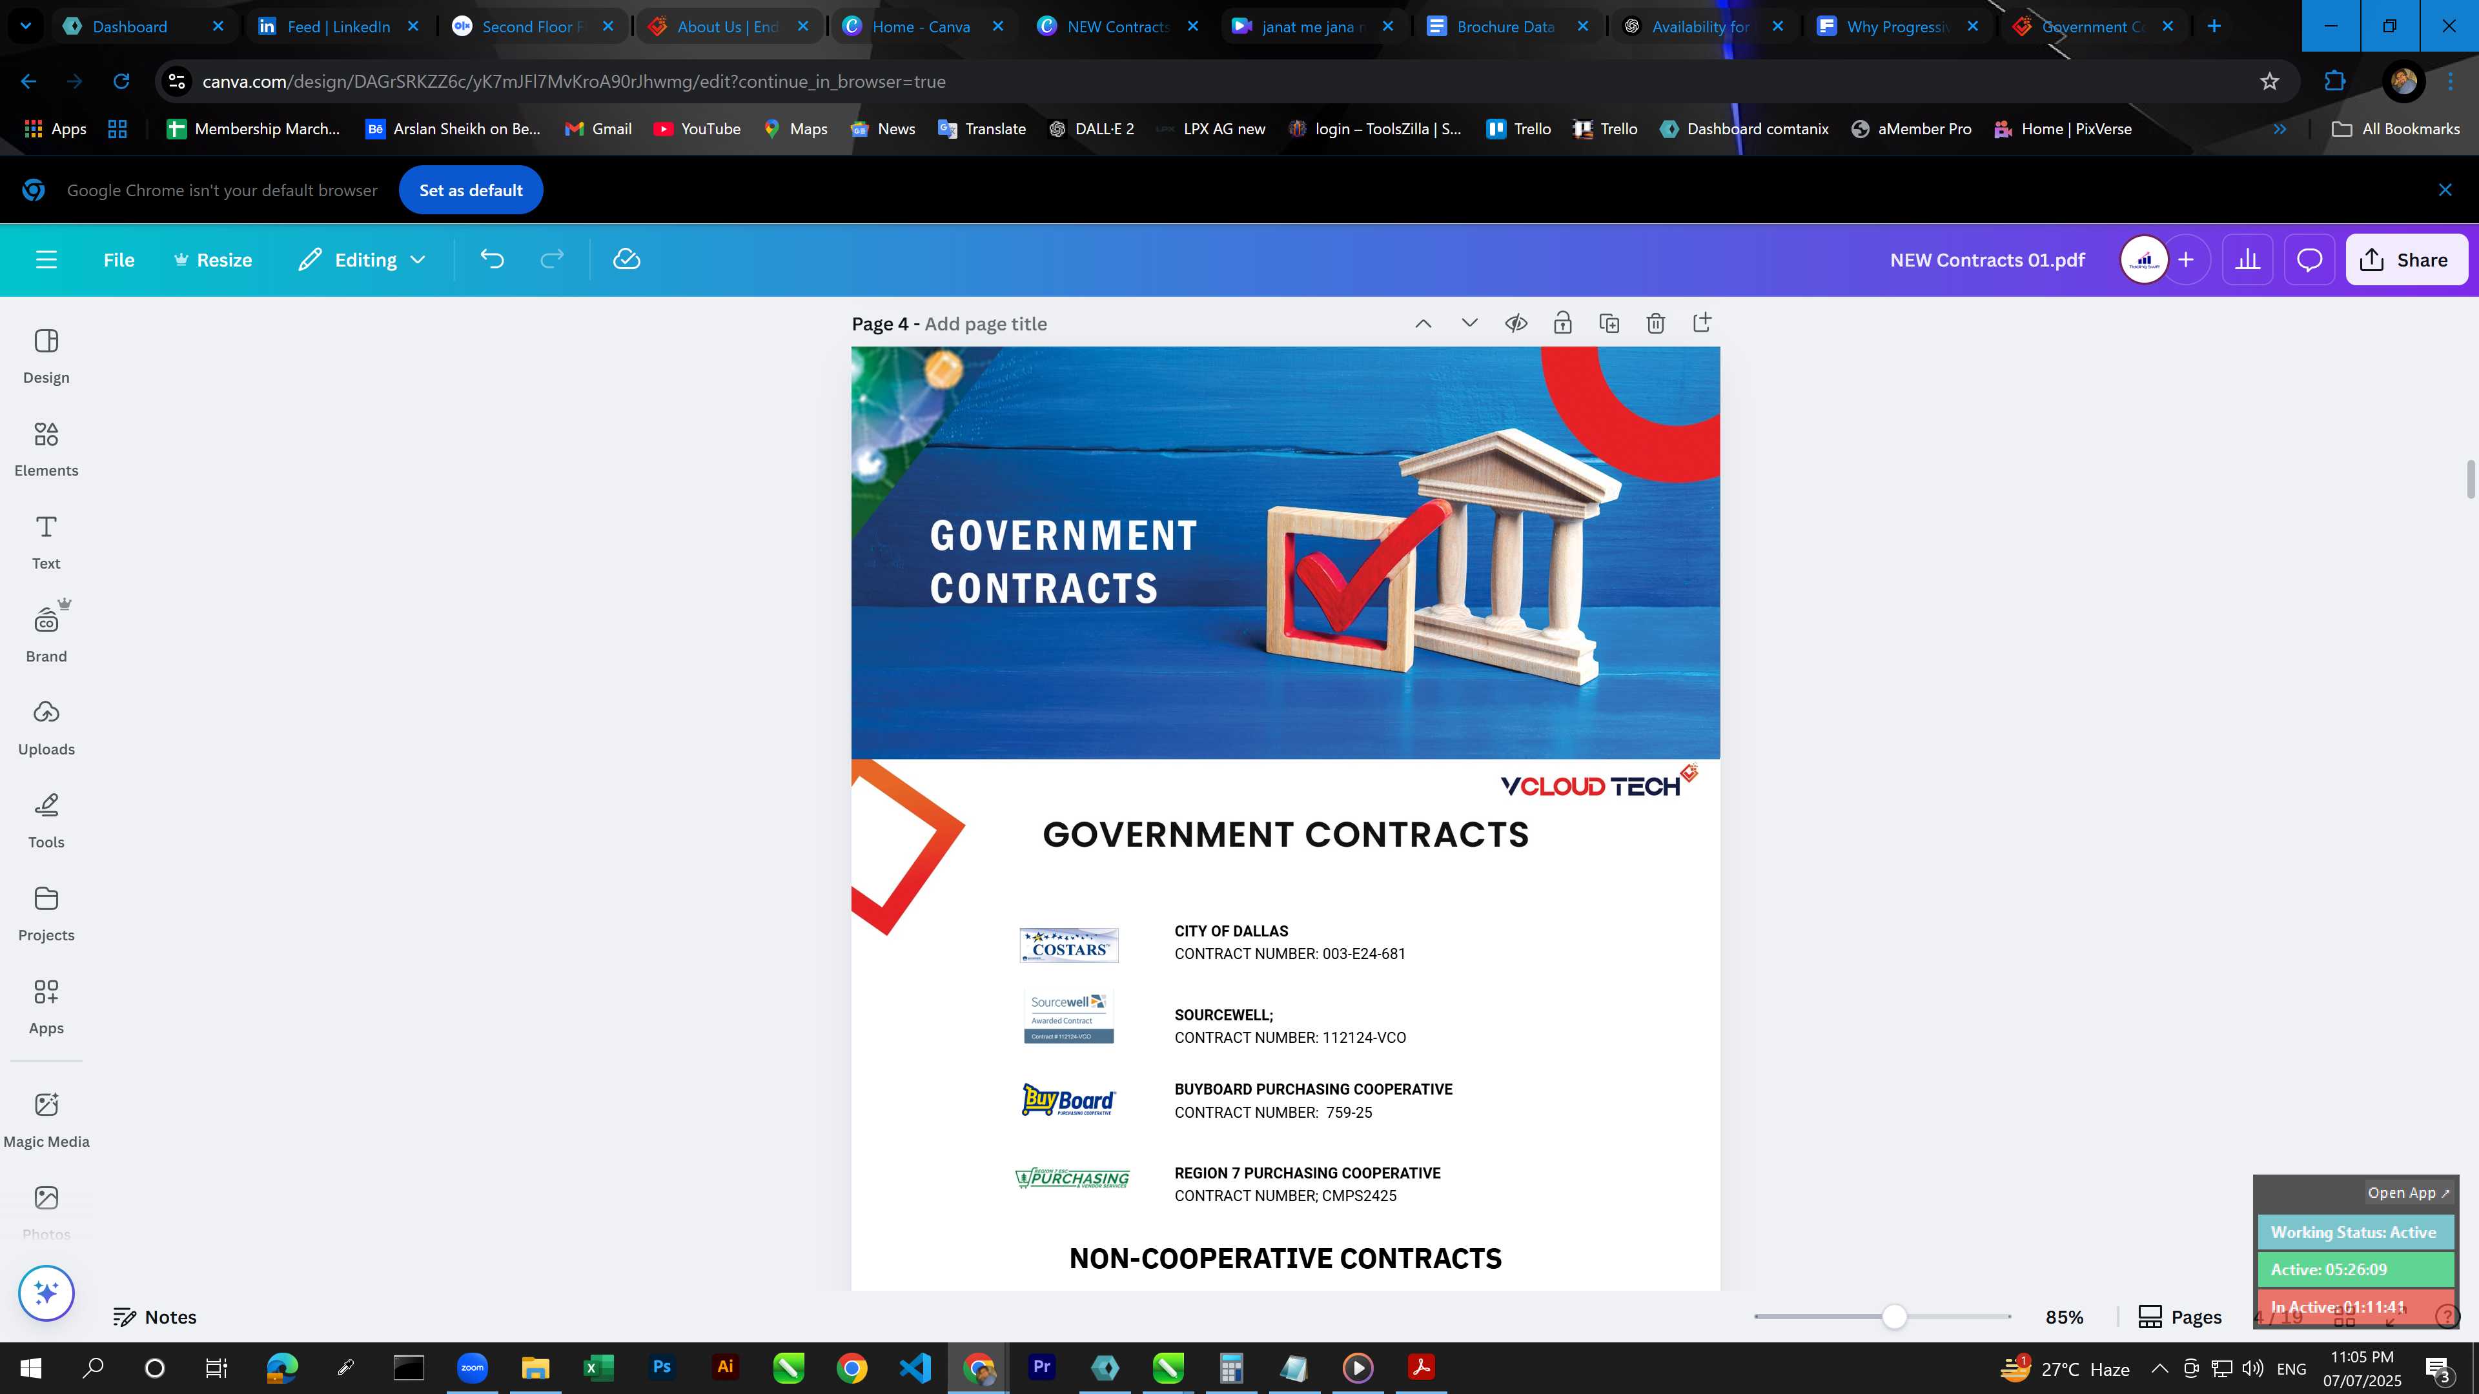2479x1394 pixels.
Task: Edit the NEW Contracts 01.pdf title
Action: [x=1987, y=259]
